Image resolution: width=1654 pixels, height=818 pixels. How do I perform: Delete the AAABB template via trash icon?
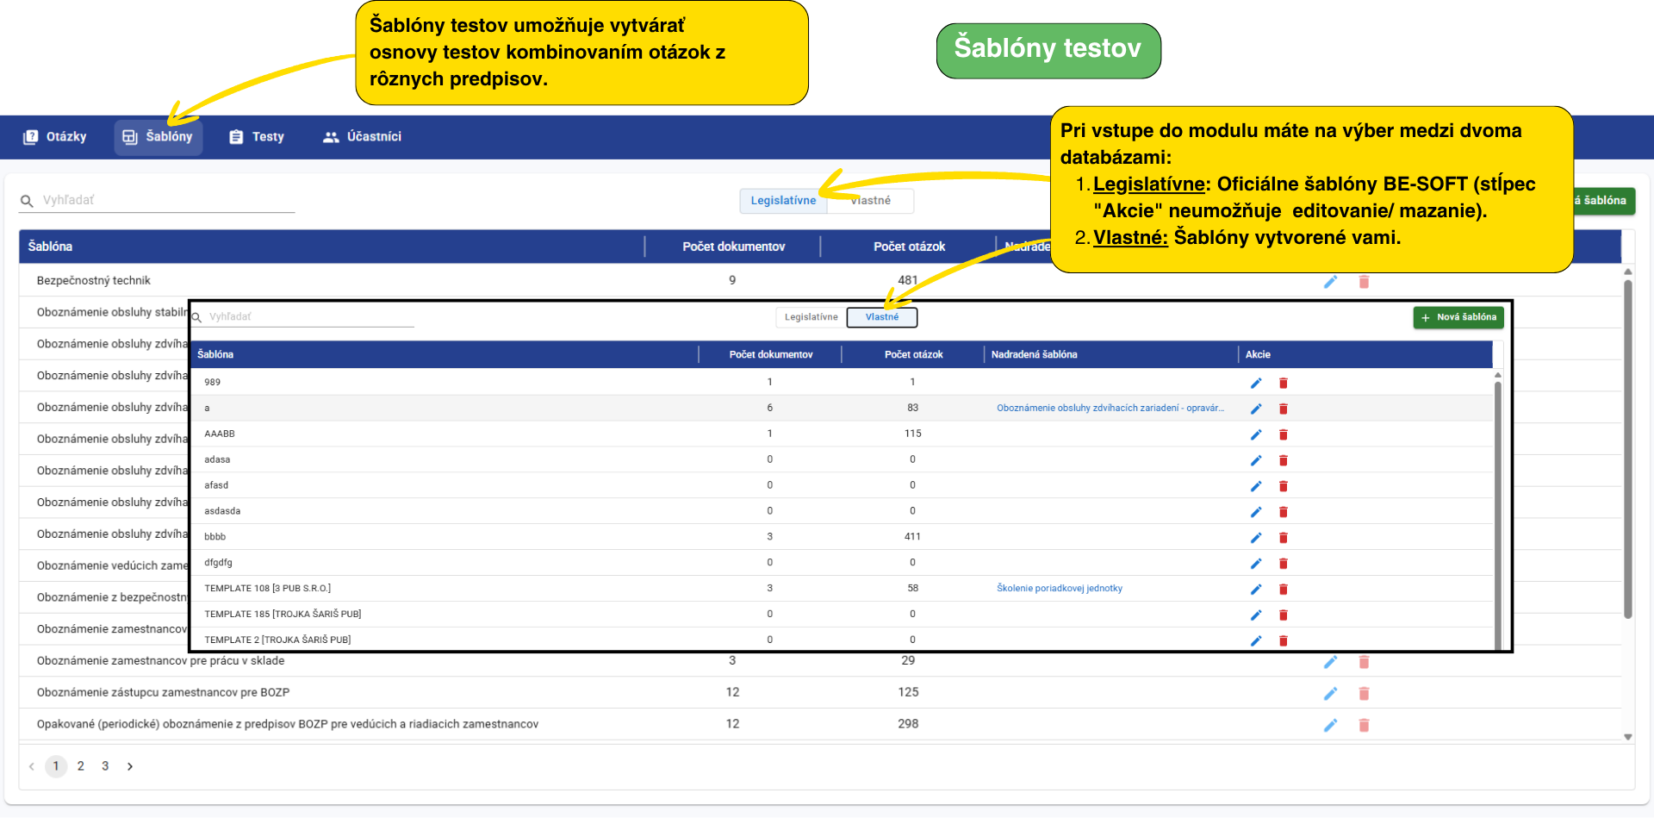pyautogui.click(x=1283, y=434)
